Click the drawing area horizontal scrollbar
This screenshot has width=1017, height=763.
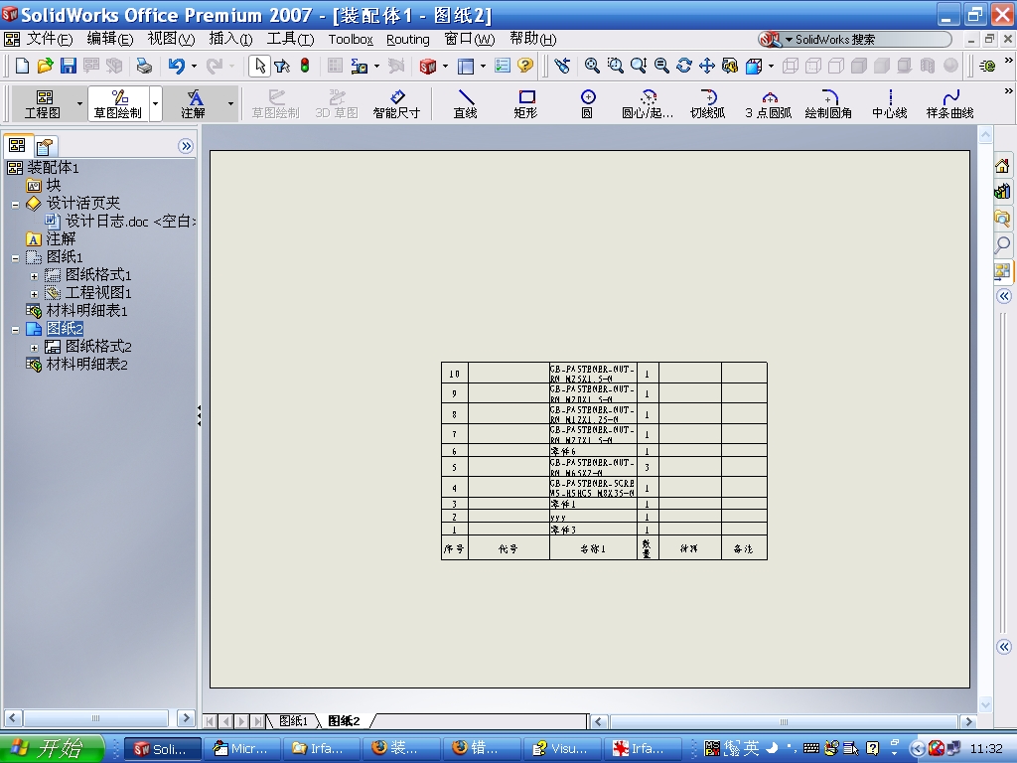coord(784,721)
